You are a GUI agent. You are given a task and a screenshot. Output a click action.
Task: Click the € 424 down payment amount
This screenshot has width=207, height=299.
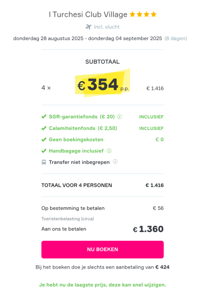click(162, 267)
